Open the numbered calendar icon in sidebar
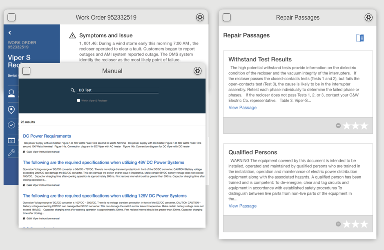This screenshot has height=250, width=384. pos(11,140)
